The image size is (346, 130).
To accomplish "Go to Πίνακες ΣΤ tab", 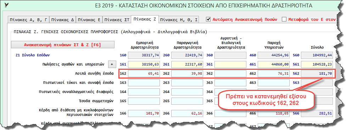I will point(117,19).
